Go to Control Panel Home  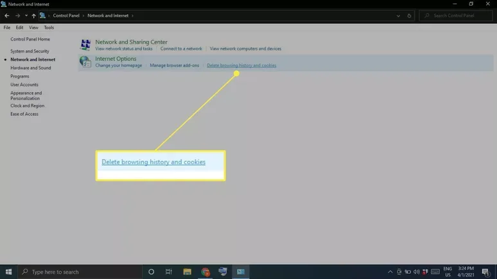tap(30, 39)
